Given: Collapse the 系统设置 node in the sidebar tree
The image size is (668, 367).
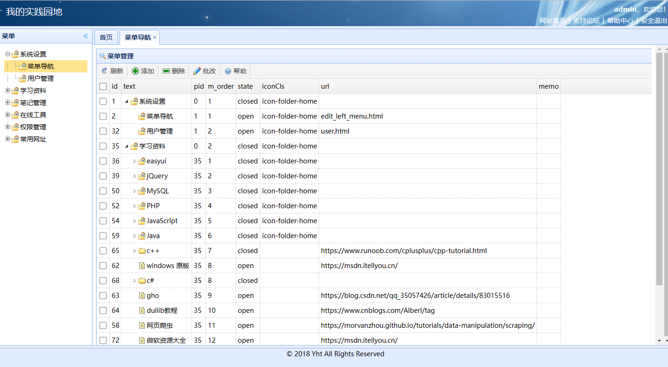Looking at the screenshot, I should [7, 54].
